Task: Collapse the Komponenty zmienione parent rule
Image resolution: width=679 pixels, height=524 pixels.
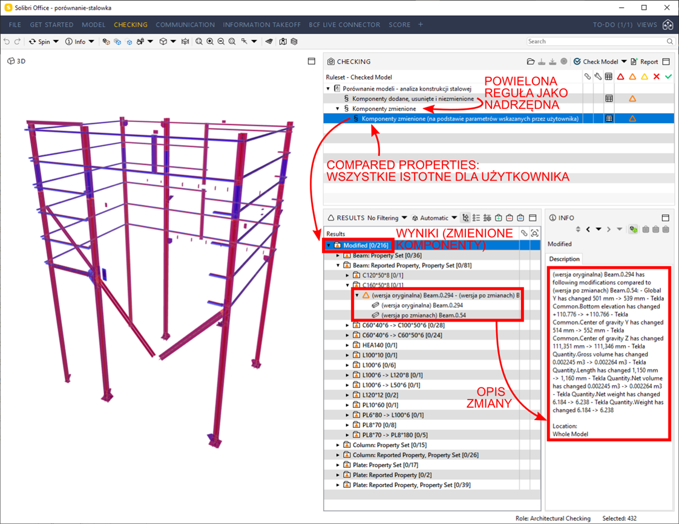Action: [x=338, y=109]
